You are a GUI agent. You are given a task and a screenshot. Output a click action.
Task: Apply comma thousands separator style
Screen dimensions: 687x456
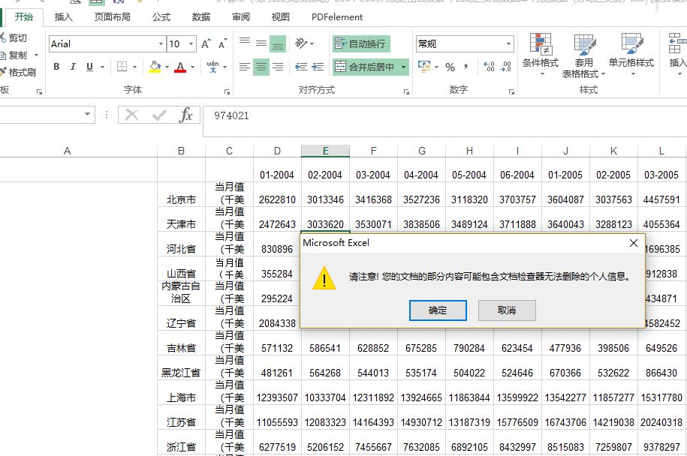pos(466,67)
